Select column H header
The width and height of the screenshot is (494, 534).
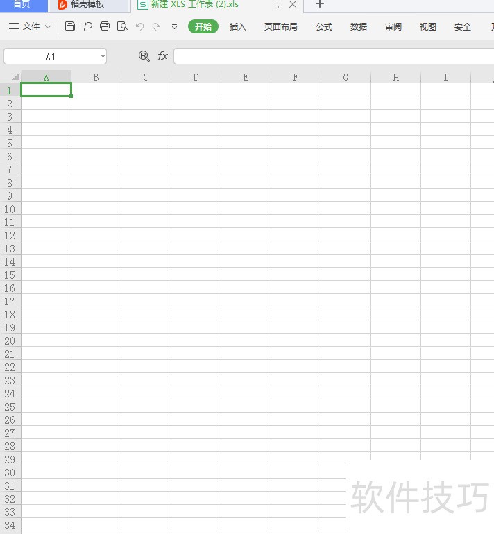tap(395, 77)
